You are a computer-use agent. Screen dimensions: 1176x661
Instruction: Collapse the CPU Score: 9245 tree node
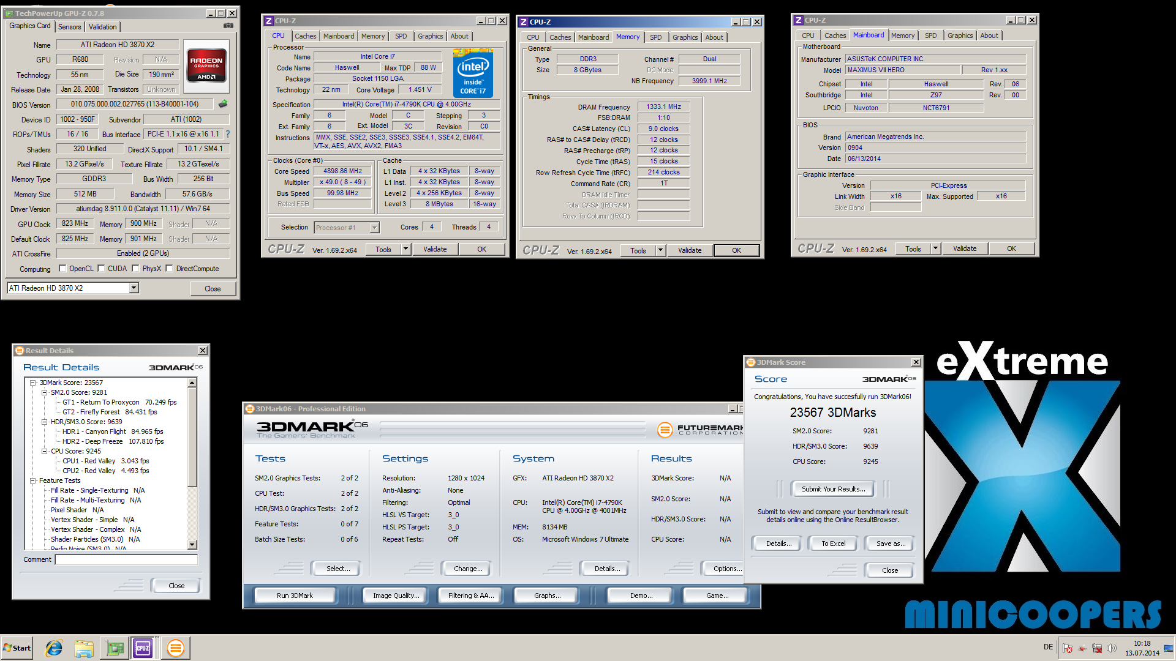(44, 451)
